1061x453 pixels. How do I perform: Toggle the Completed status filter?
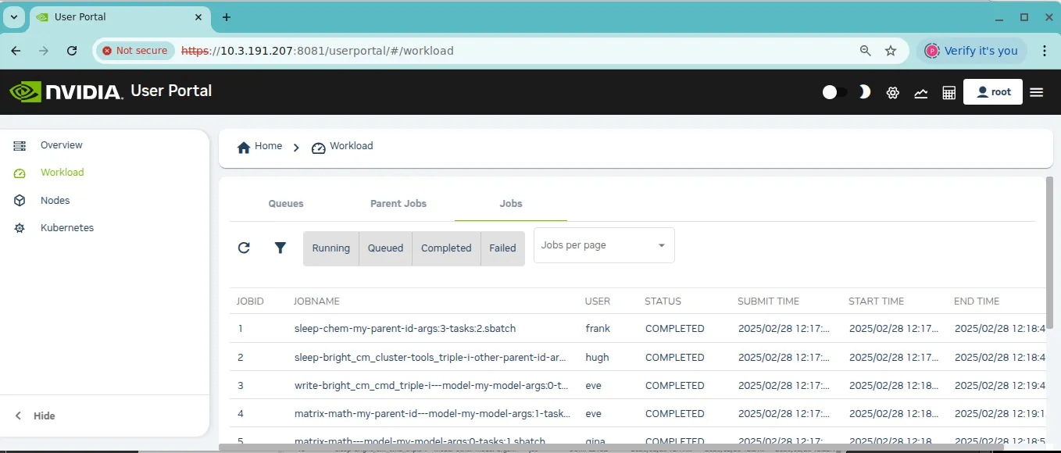coord(446,248)
